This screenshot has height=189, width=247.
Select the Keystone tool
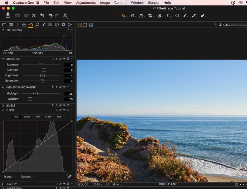pyautogui.click(x=169, y=15)
